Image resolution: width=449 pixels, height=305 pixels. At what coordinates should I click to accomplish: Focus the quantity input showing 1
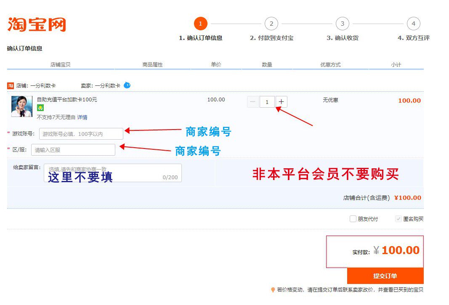(x=267, y=102)
